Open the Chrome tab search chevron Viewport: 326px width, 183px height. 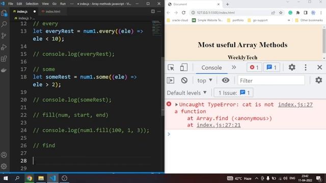point(287,2)
